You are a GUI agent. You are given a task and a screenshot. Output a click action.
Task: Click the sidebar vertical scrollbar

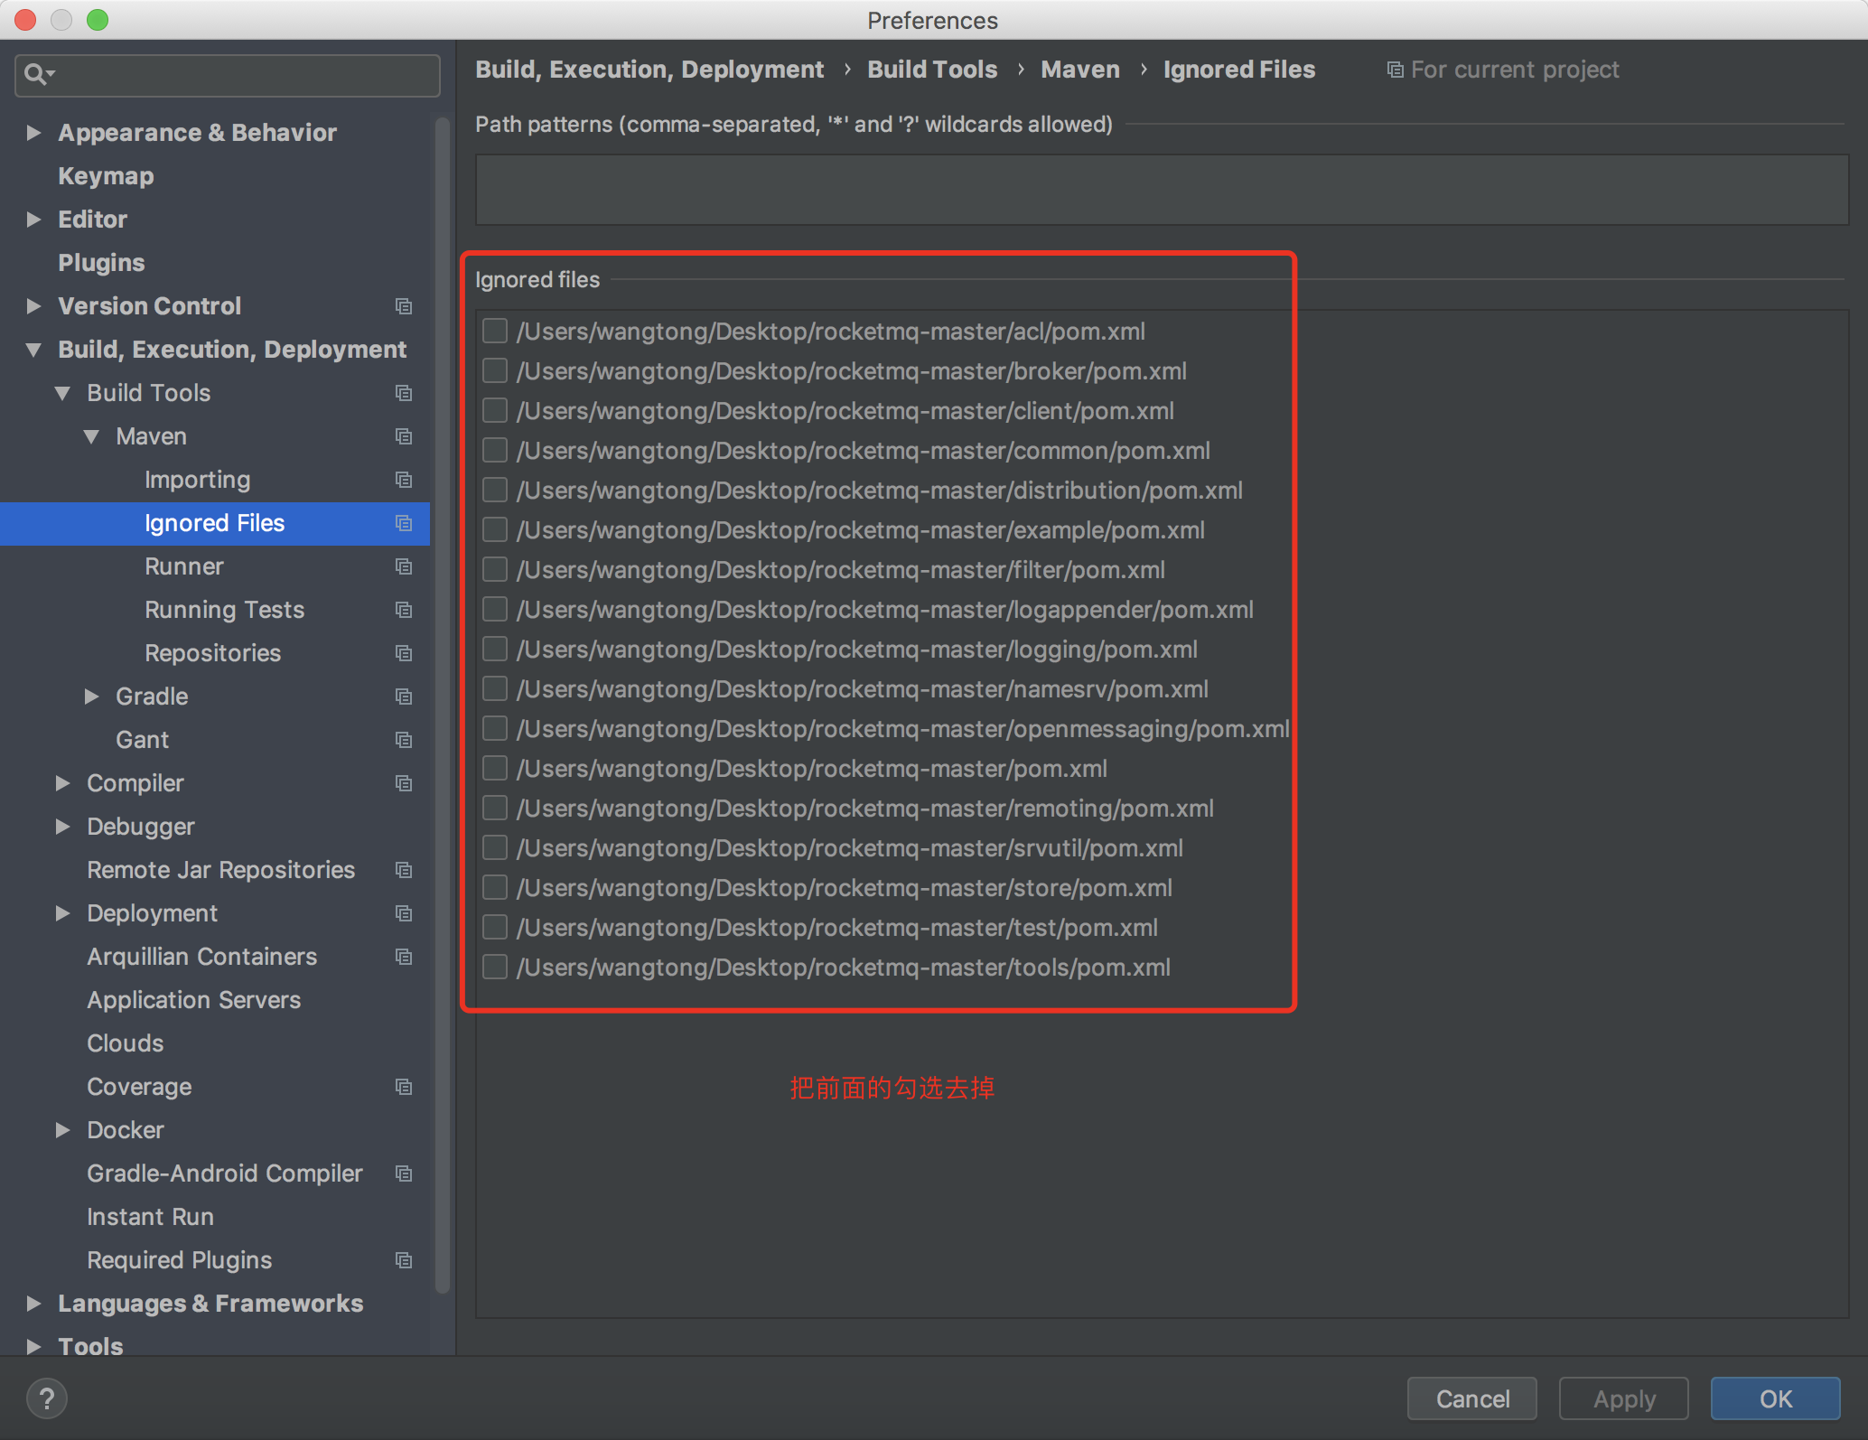pos(443,705)
